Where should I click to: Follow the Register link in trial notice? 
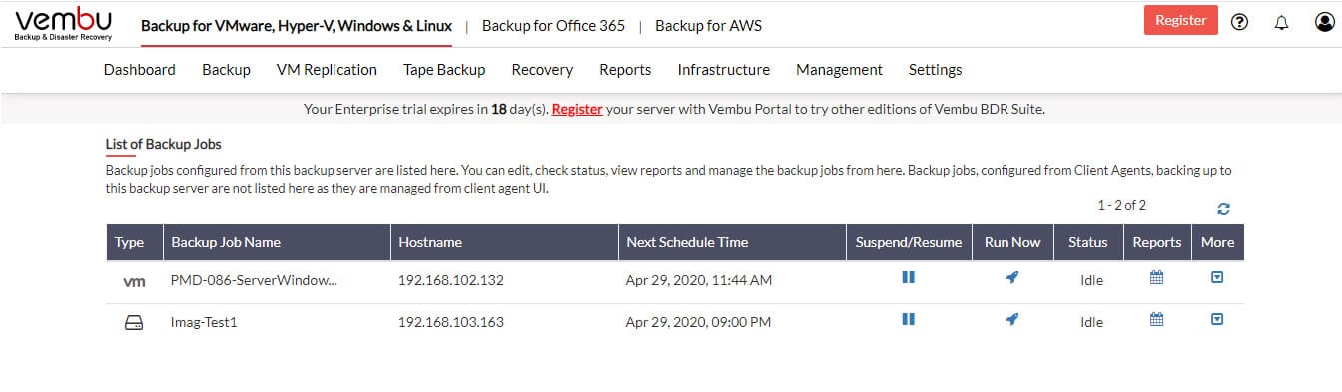click(577, 109)
